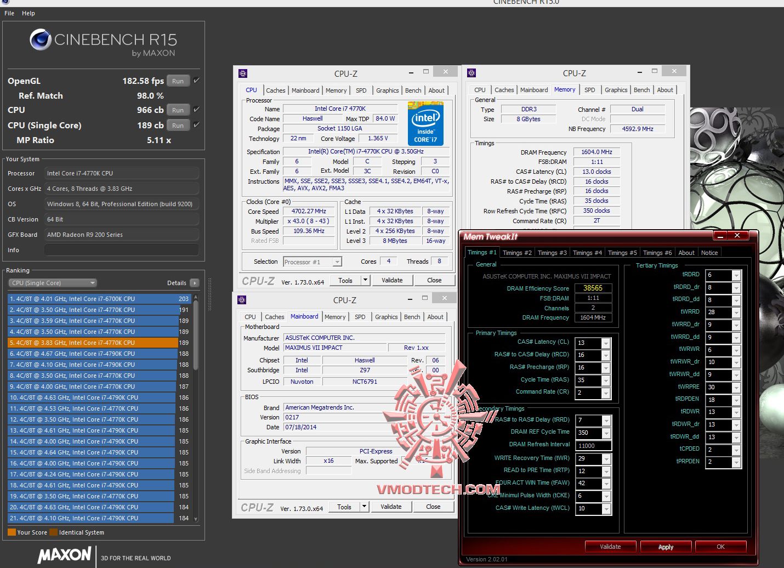The image size is (784, 568).
Task: Click the Intel Core i7 logo
Action: (425, 124)
